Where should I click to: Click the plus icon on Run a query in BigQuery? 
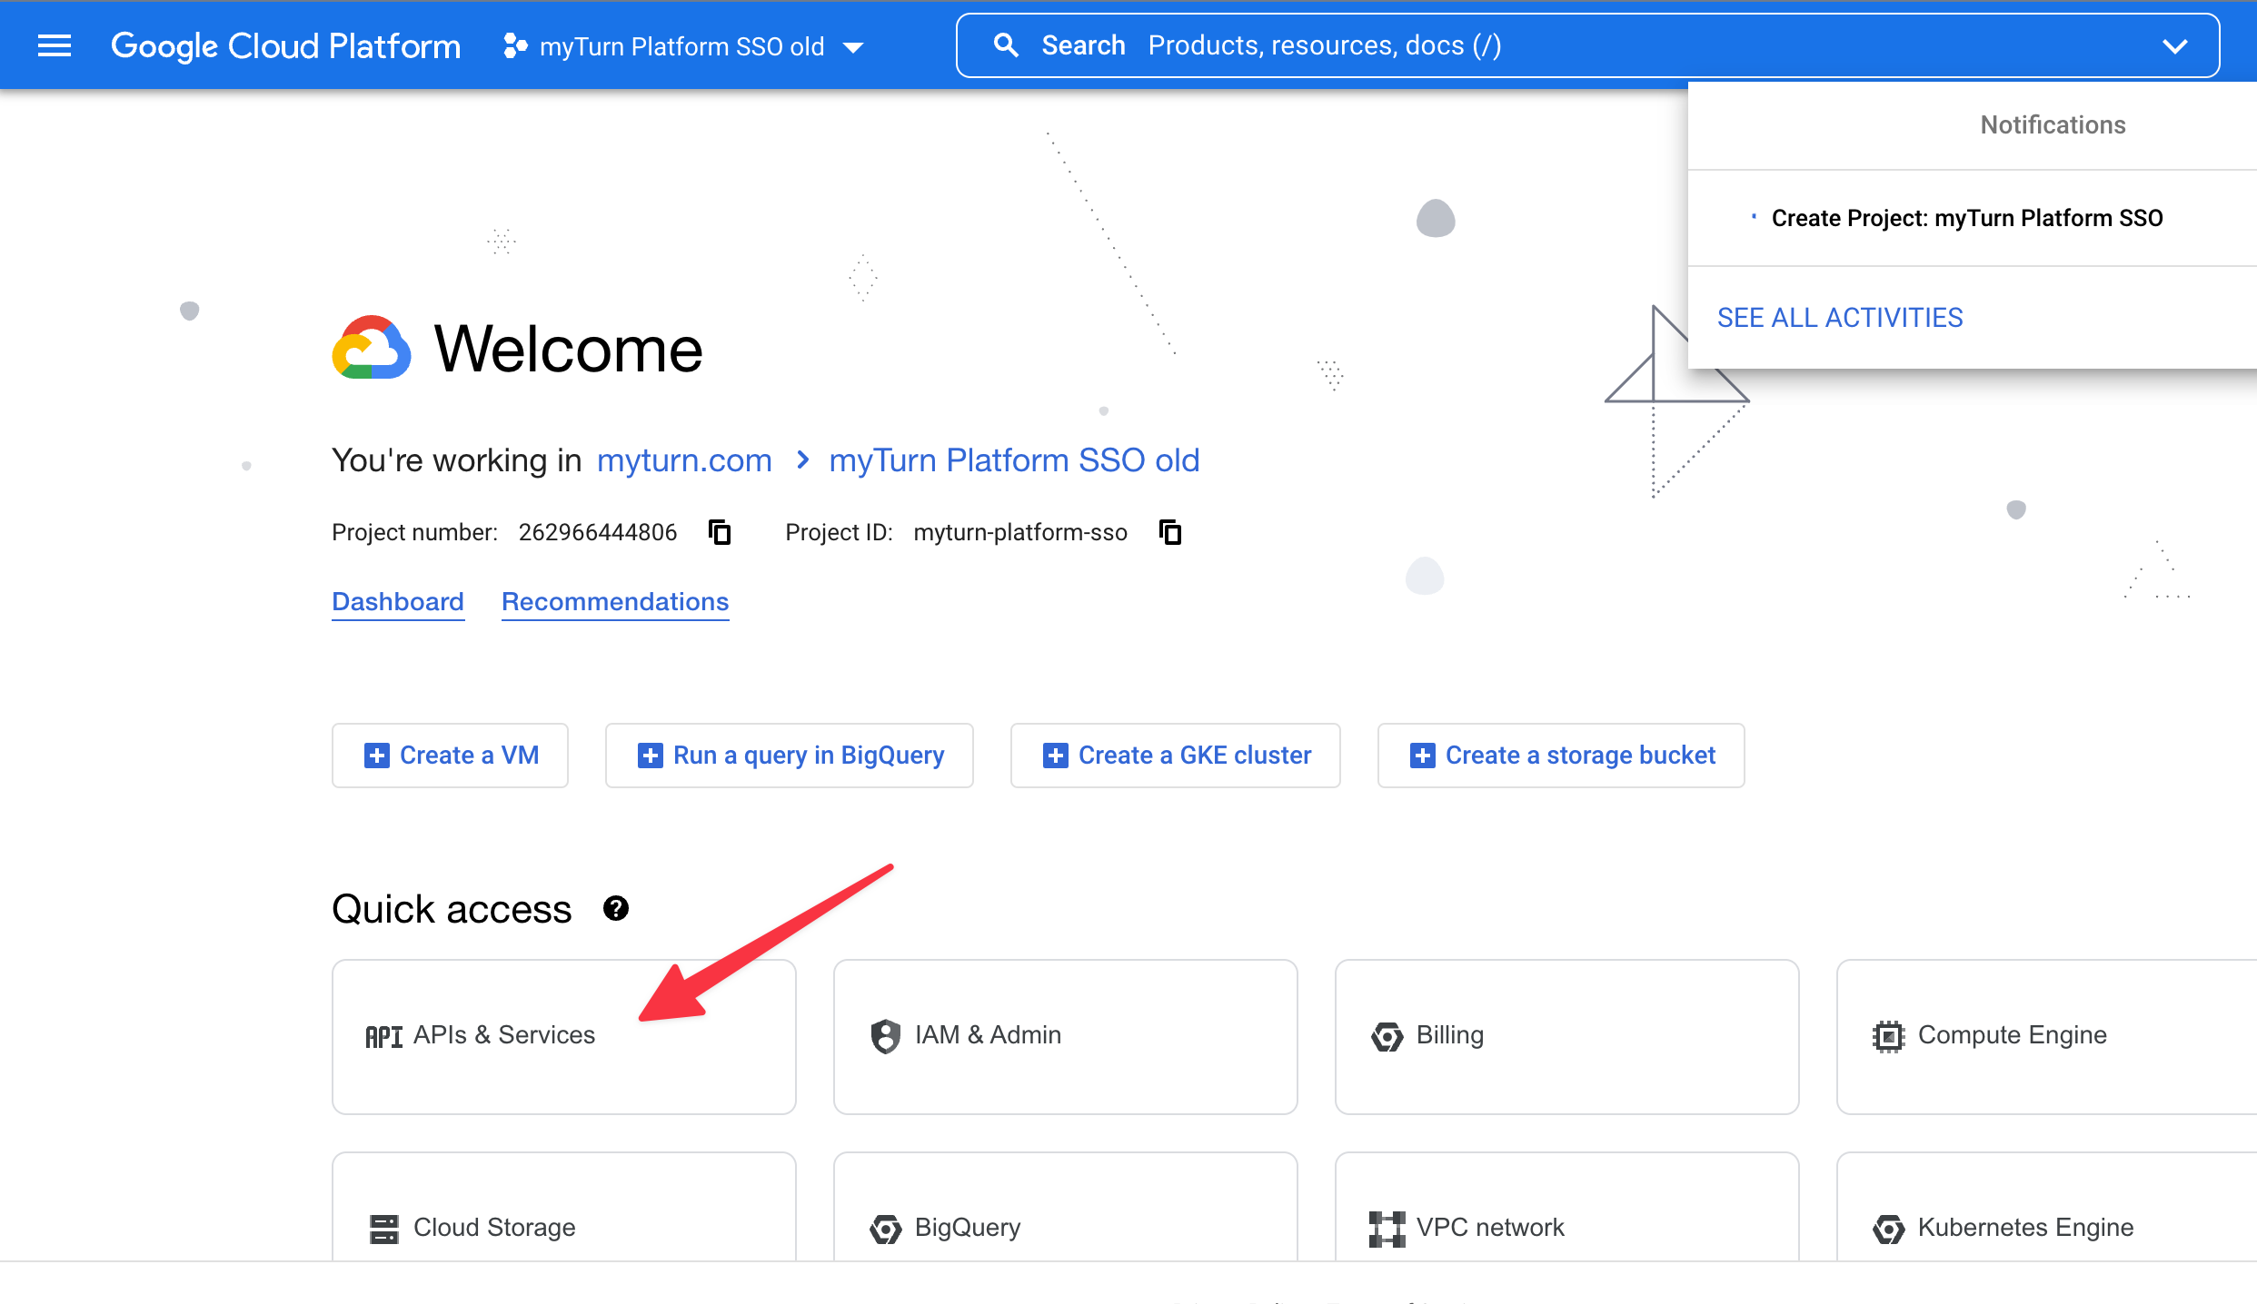[x=650, y=756]
